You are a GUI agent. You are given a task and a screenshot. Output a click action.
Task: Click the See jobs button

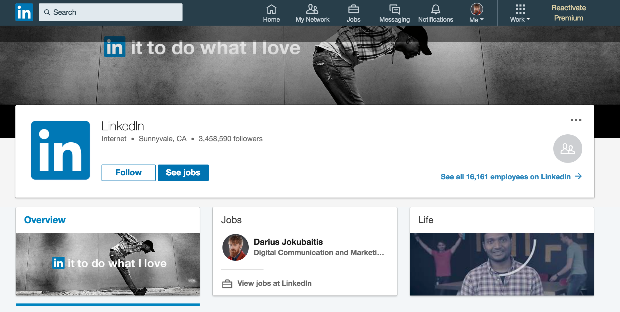pyautogui.click(x=183, y=173)
